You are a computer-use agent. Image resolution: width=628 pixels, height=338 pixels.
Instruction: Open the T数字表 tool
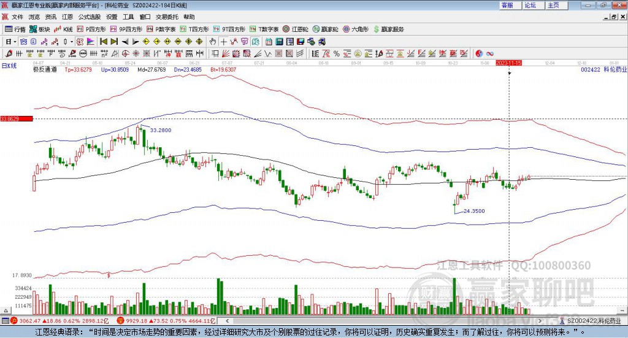point(264,29)
